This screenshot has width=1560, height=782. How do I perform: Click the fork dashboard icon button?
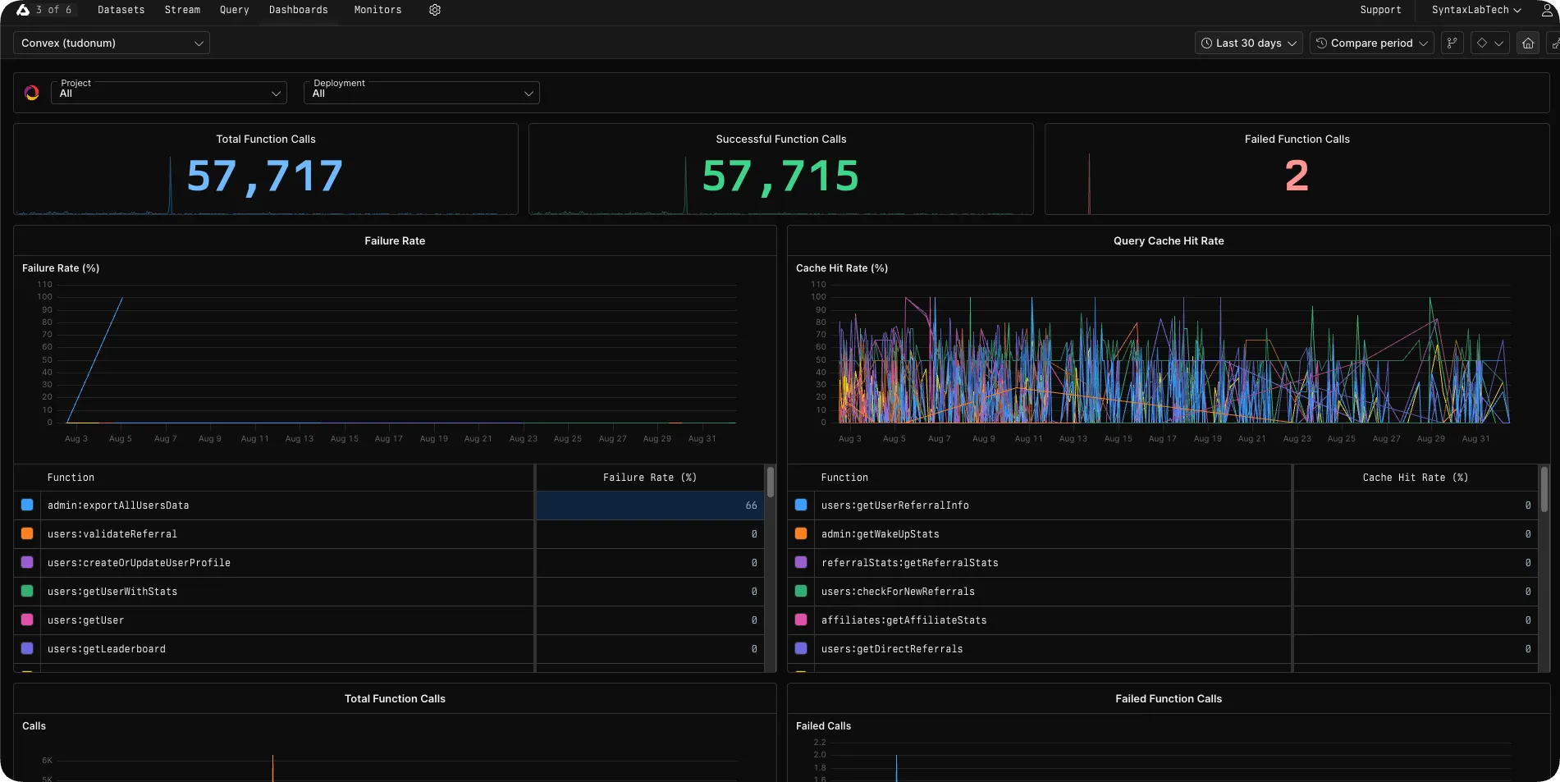[x=1452, y=43]
